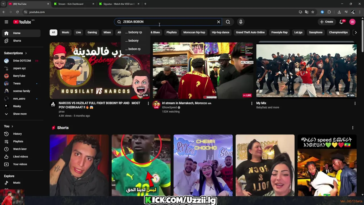Select the Music filter chip

(65, 32)
